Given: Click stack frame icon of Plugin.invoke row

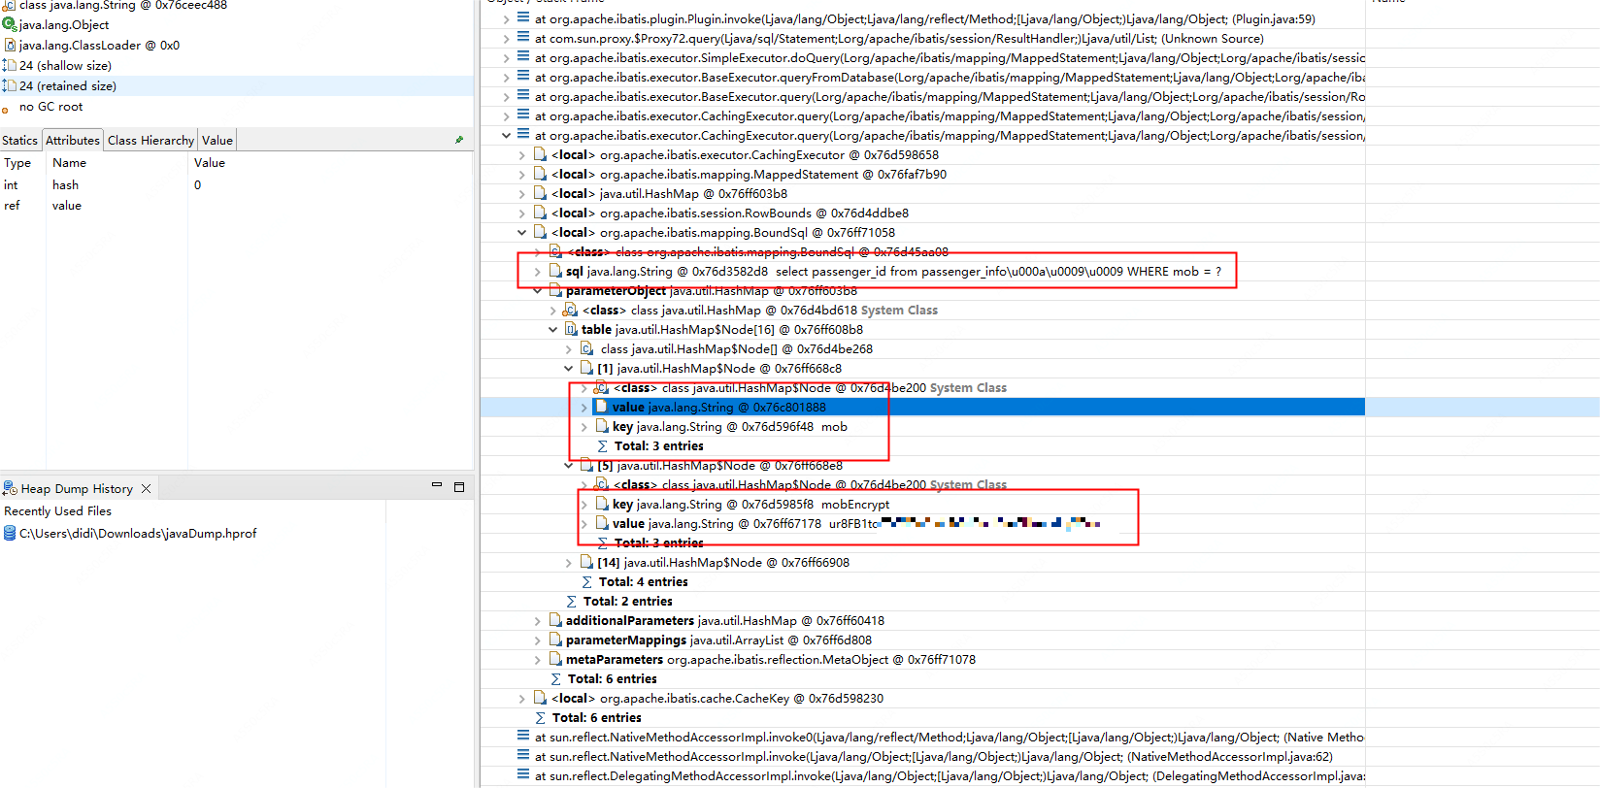Looking at the screenshot, I should point(523,18).
